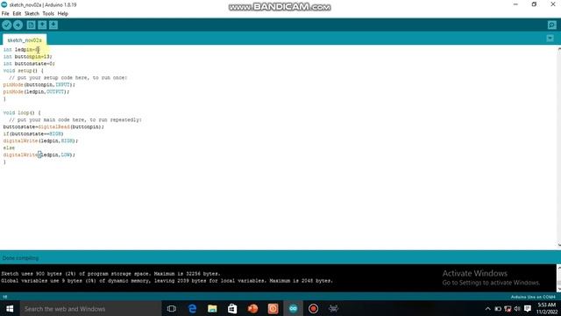
Task: Select the sketch_nov02a tab
Action: click(25, 40)
